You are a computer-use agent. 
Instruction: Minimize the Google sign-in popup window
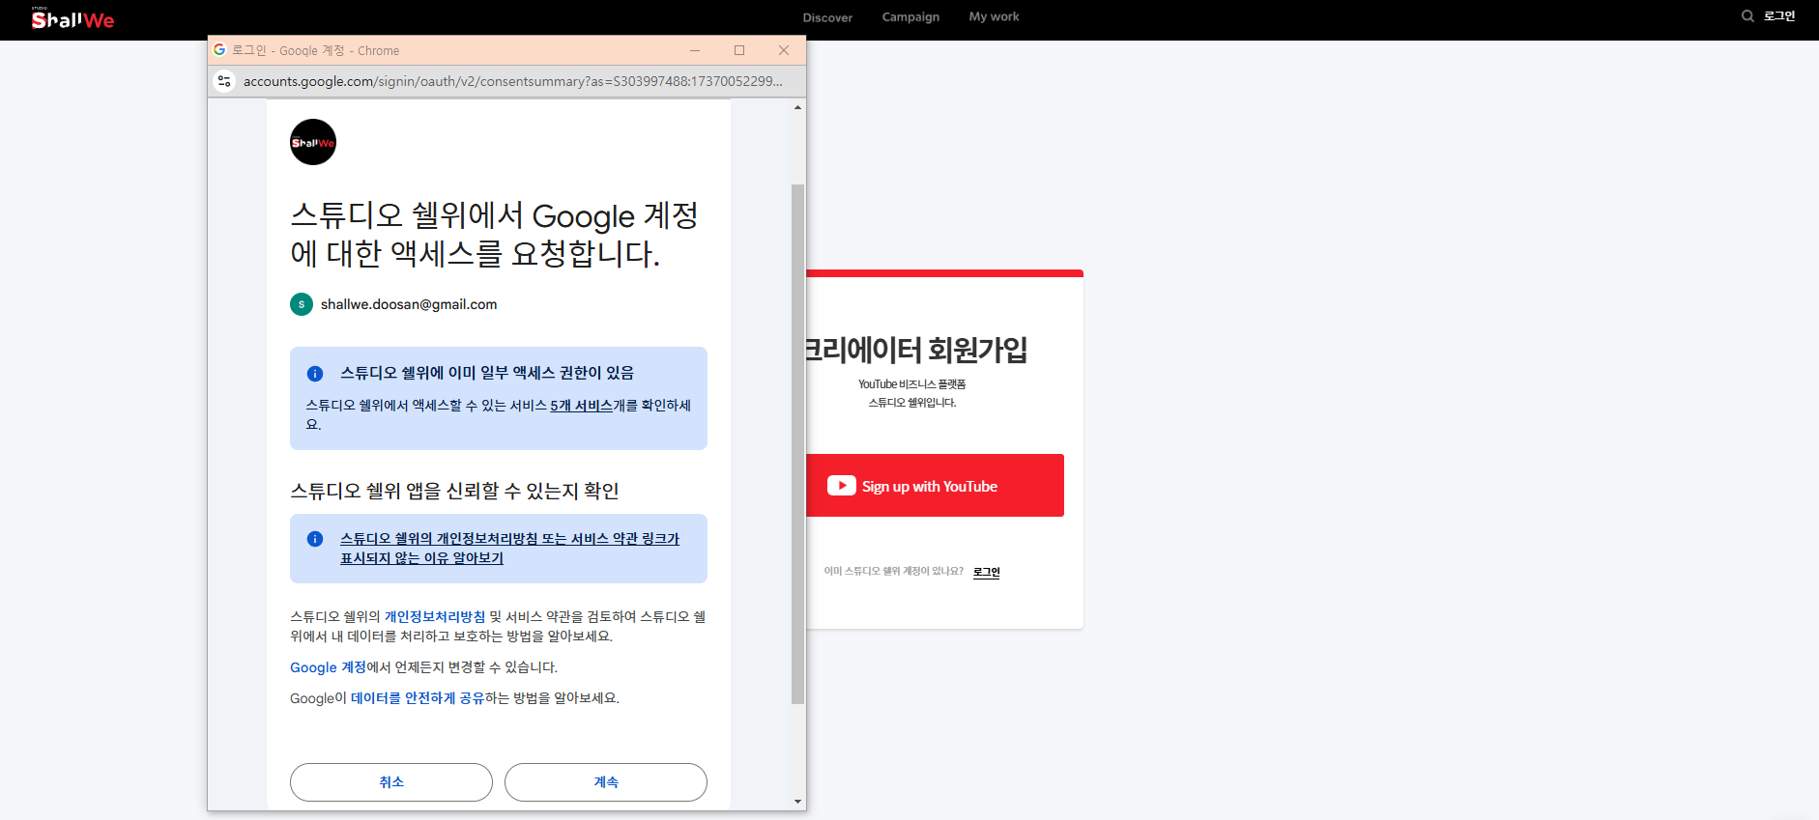695,50
